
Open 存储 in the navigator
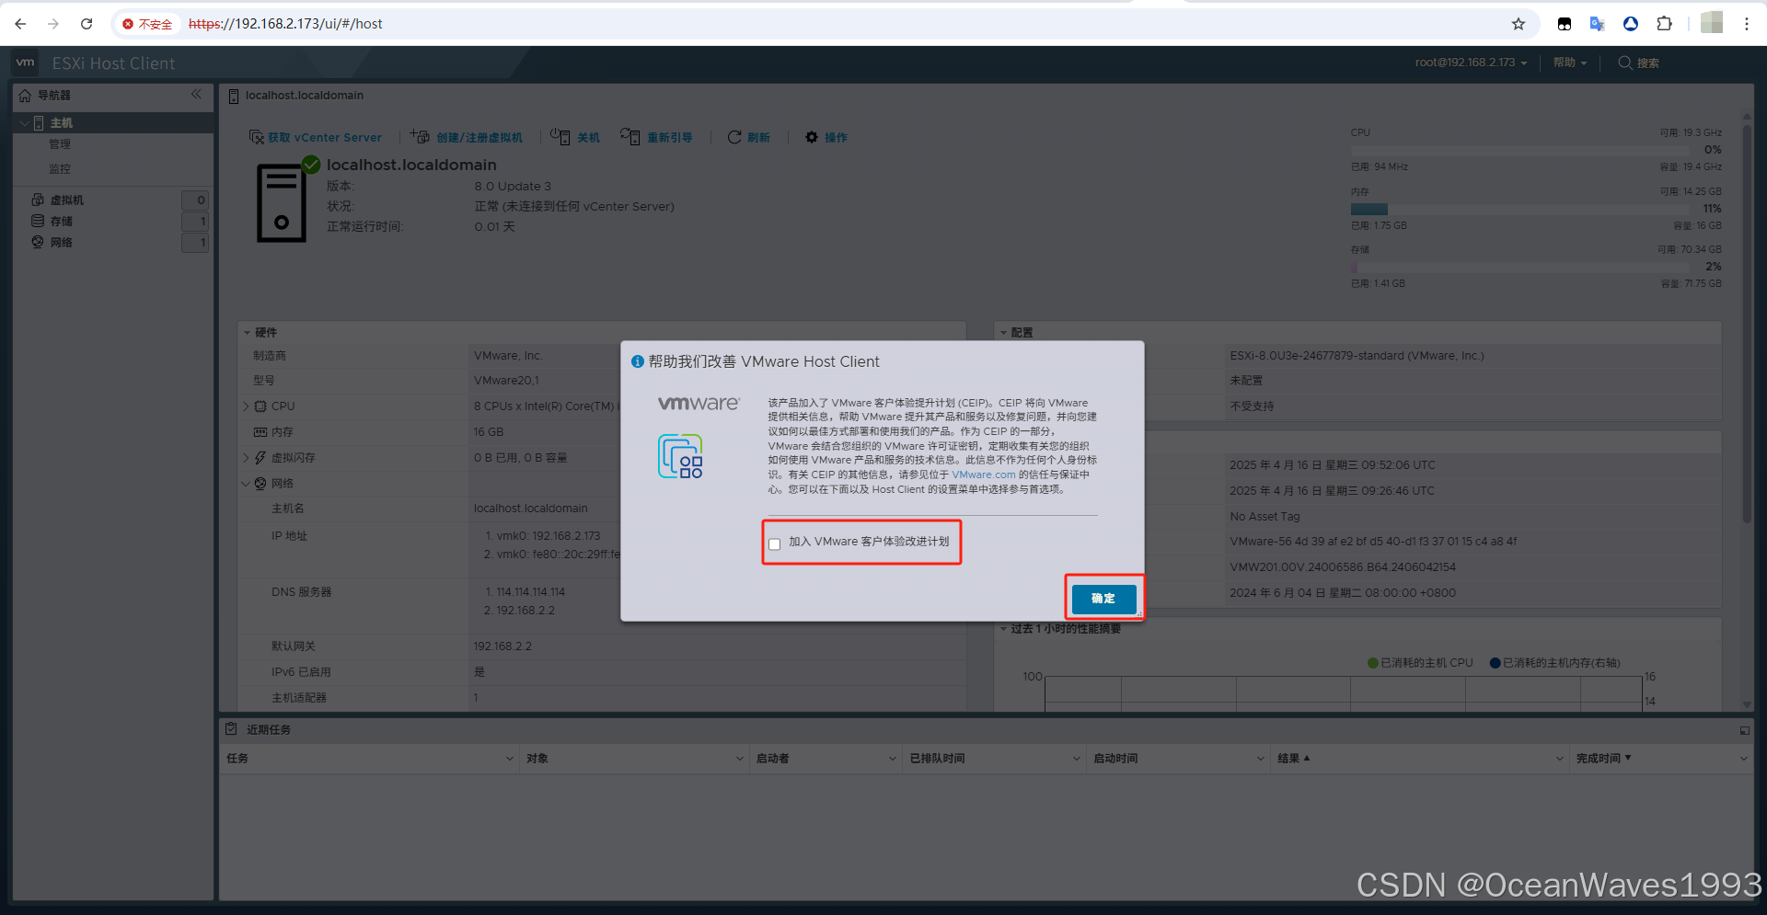(61, 221)
